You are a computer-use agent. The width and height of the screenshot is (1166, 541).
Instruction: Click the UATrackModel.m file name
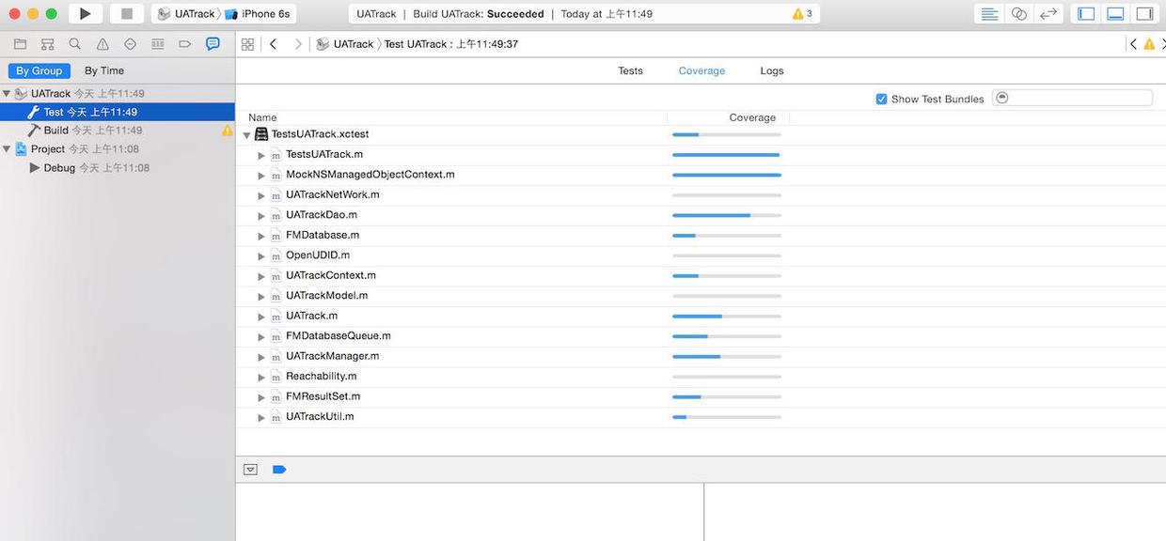point(327,296)
